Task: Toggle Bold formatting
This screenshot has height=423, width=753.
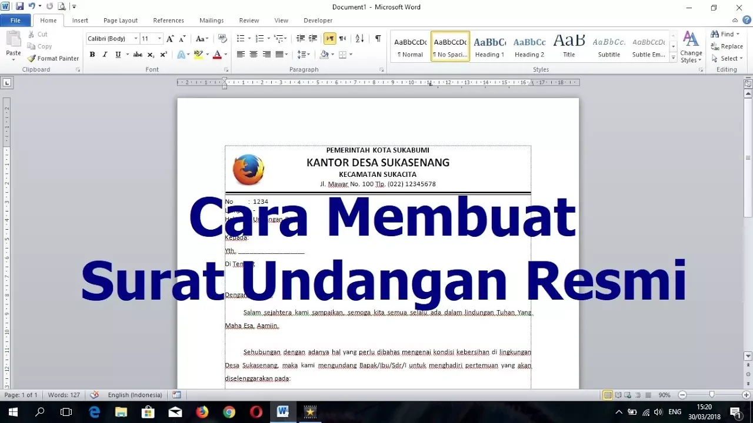Action: [92, 55]
